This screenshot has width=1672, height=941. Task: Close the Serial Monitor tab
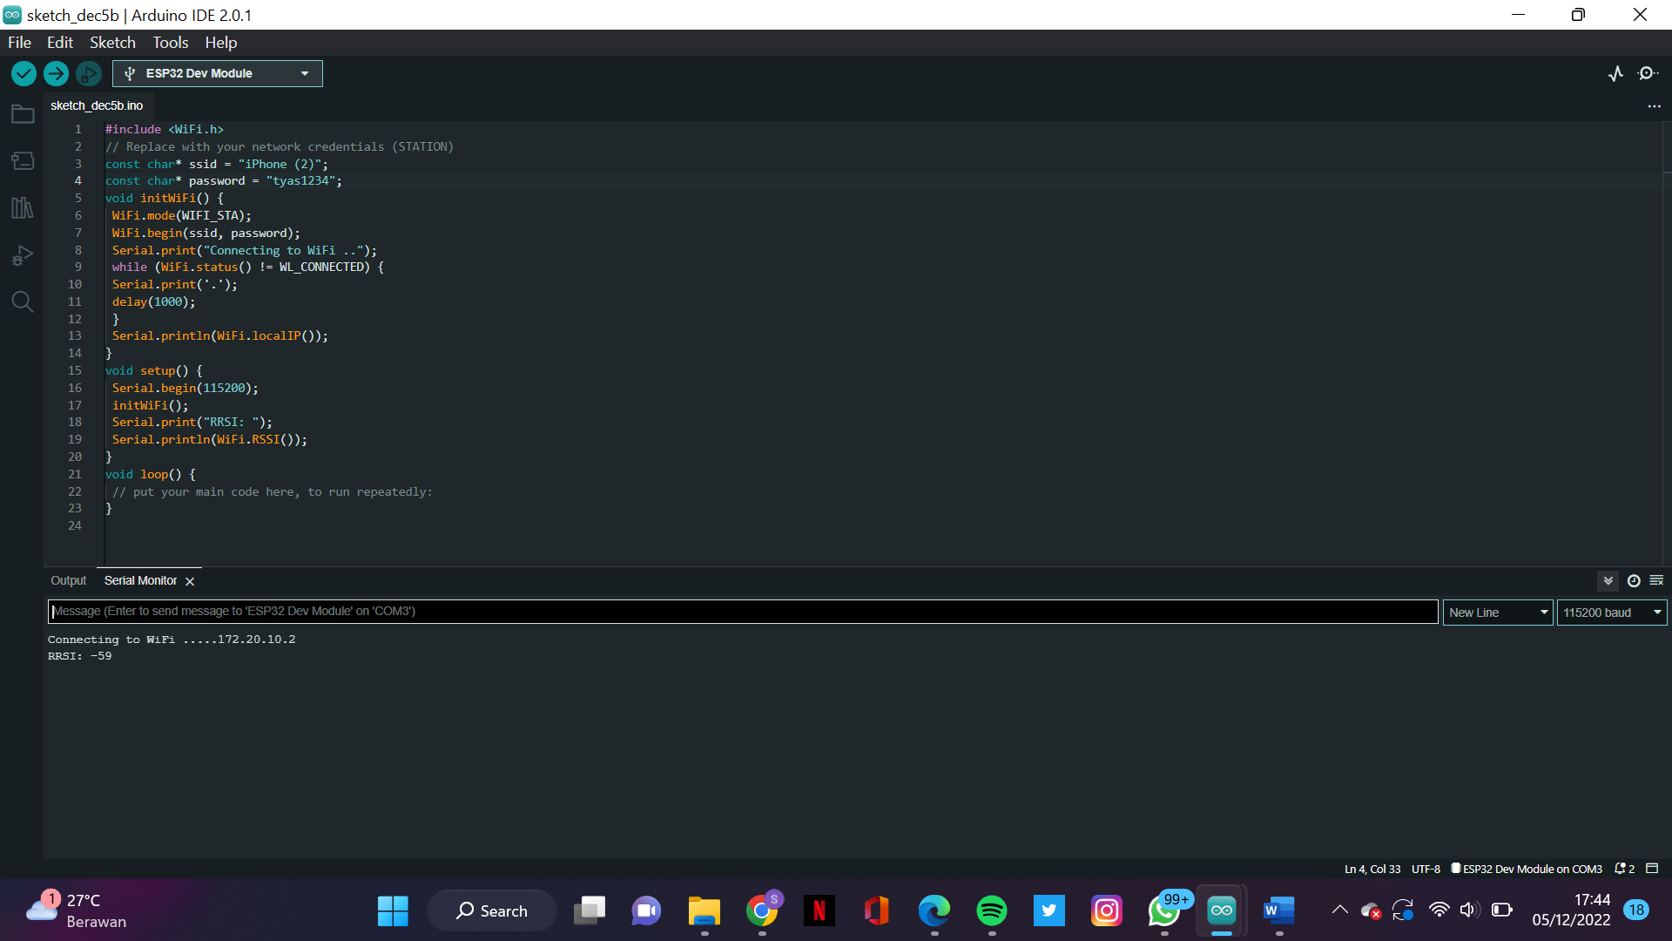click(x=190, y=581)
